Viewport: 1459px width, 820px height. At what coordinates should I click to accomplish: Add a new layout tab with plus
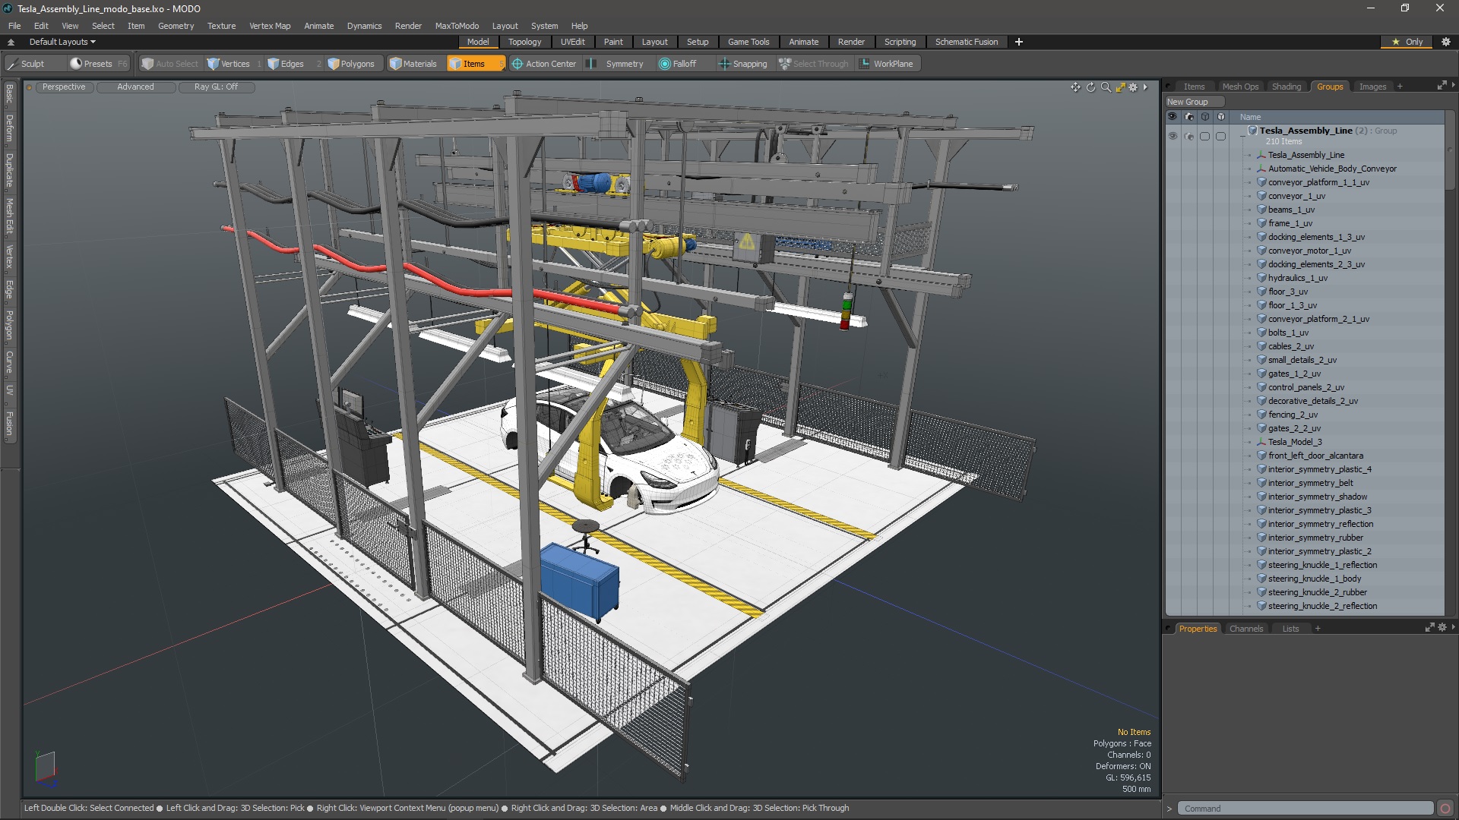[1018, 42]
